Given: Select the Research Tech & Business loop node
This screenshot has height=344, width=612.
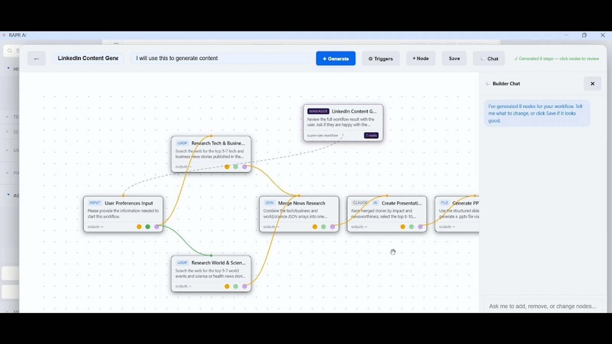Looking at the screenshot, I should (x=211, y=154).
